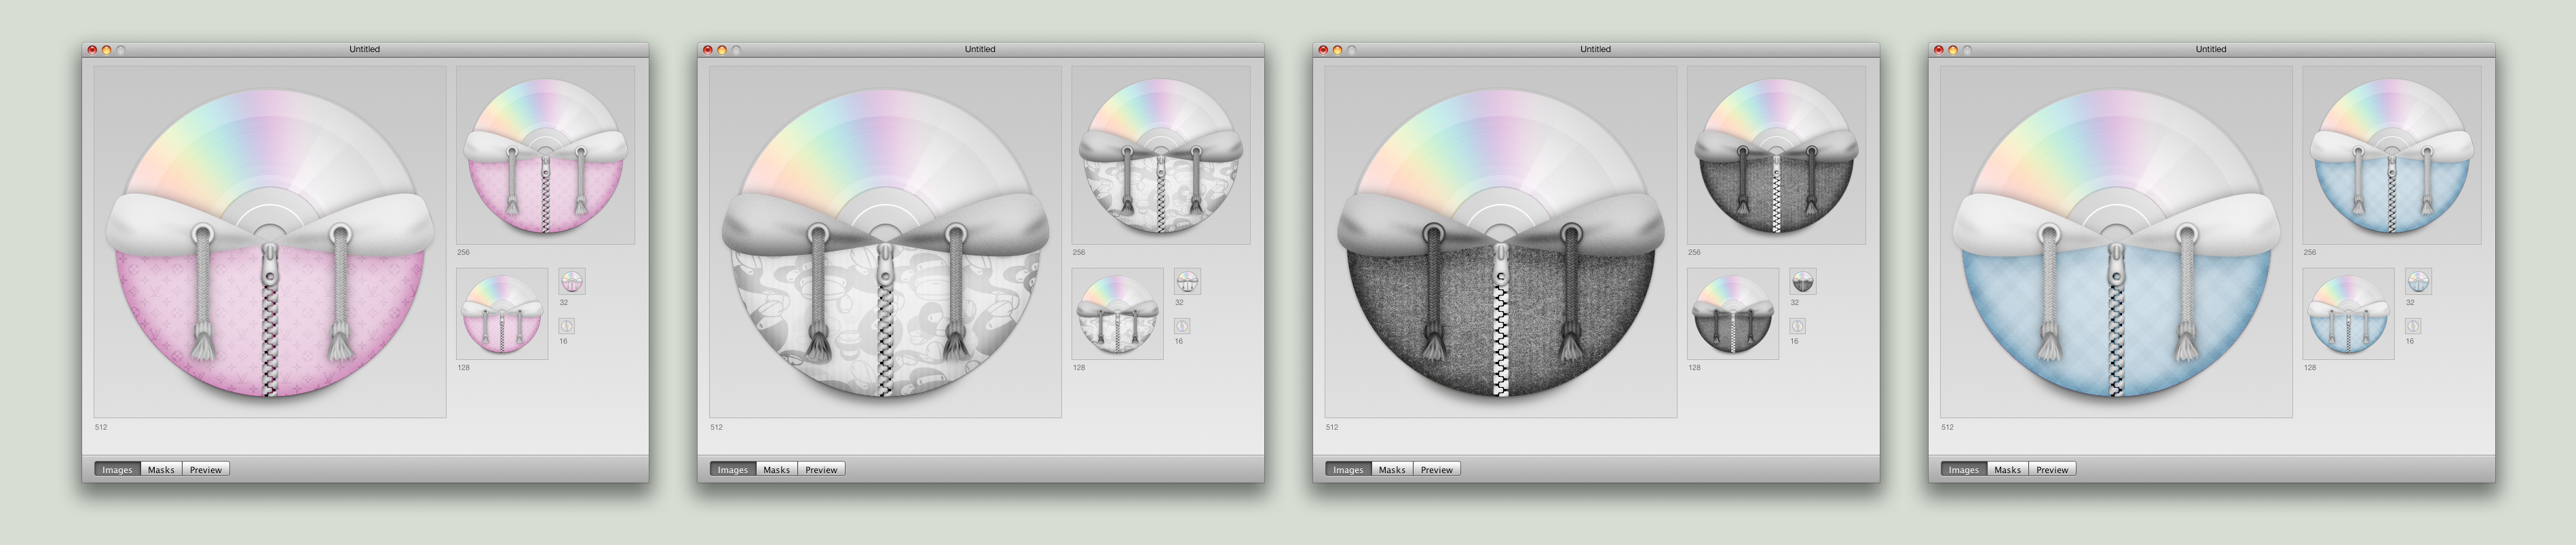This screenshot has height=545, width=2576.
Task: Close the blue hoodie Untitled window
Action: coord(1939,49)
